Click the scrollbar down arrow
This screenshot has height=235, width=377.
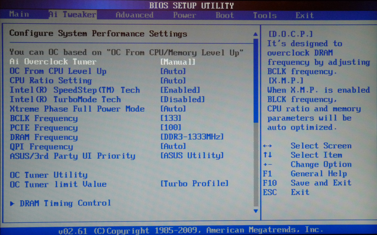(x=256, y=211)
